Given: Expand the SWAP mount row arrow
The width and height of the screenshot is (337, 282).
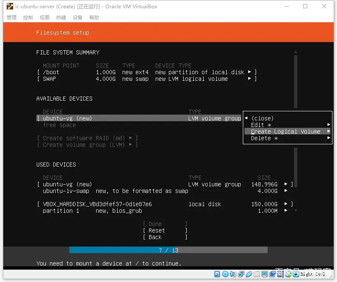Looking at the screenshot, I should (249, 79).
